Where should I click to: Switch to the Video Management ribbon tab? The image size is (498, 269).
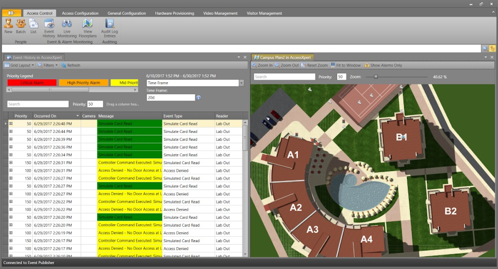coord(220,13)
